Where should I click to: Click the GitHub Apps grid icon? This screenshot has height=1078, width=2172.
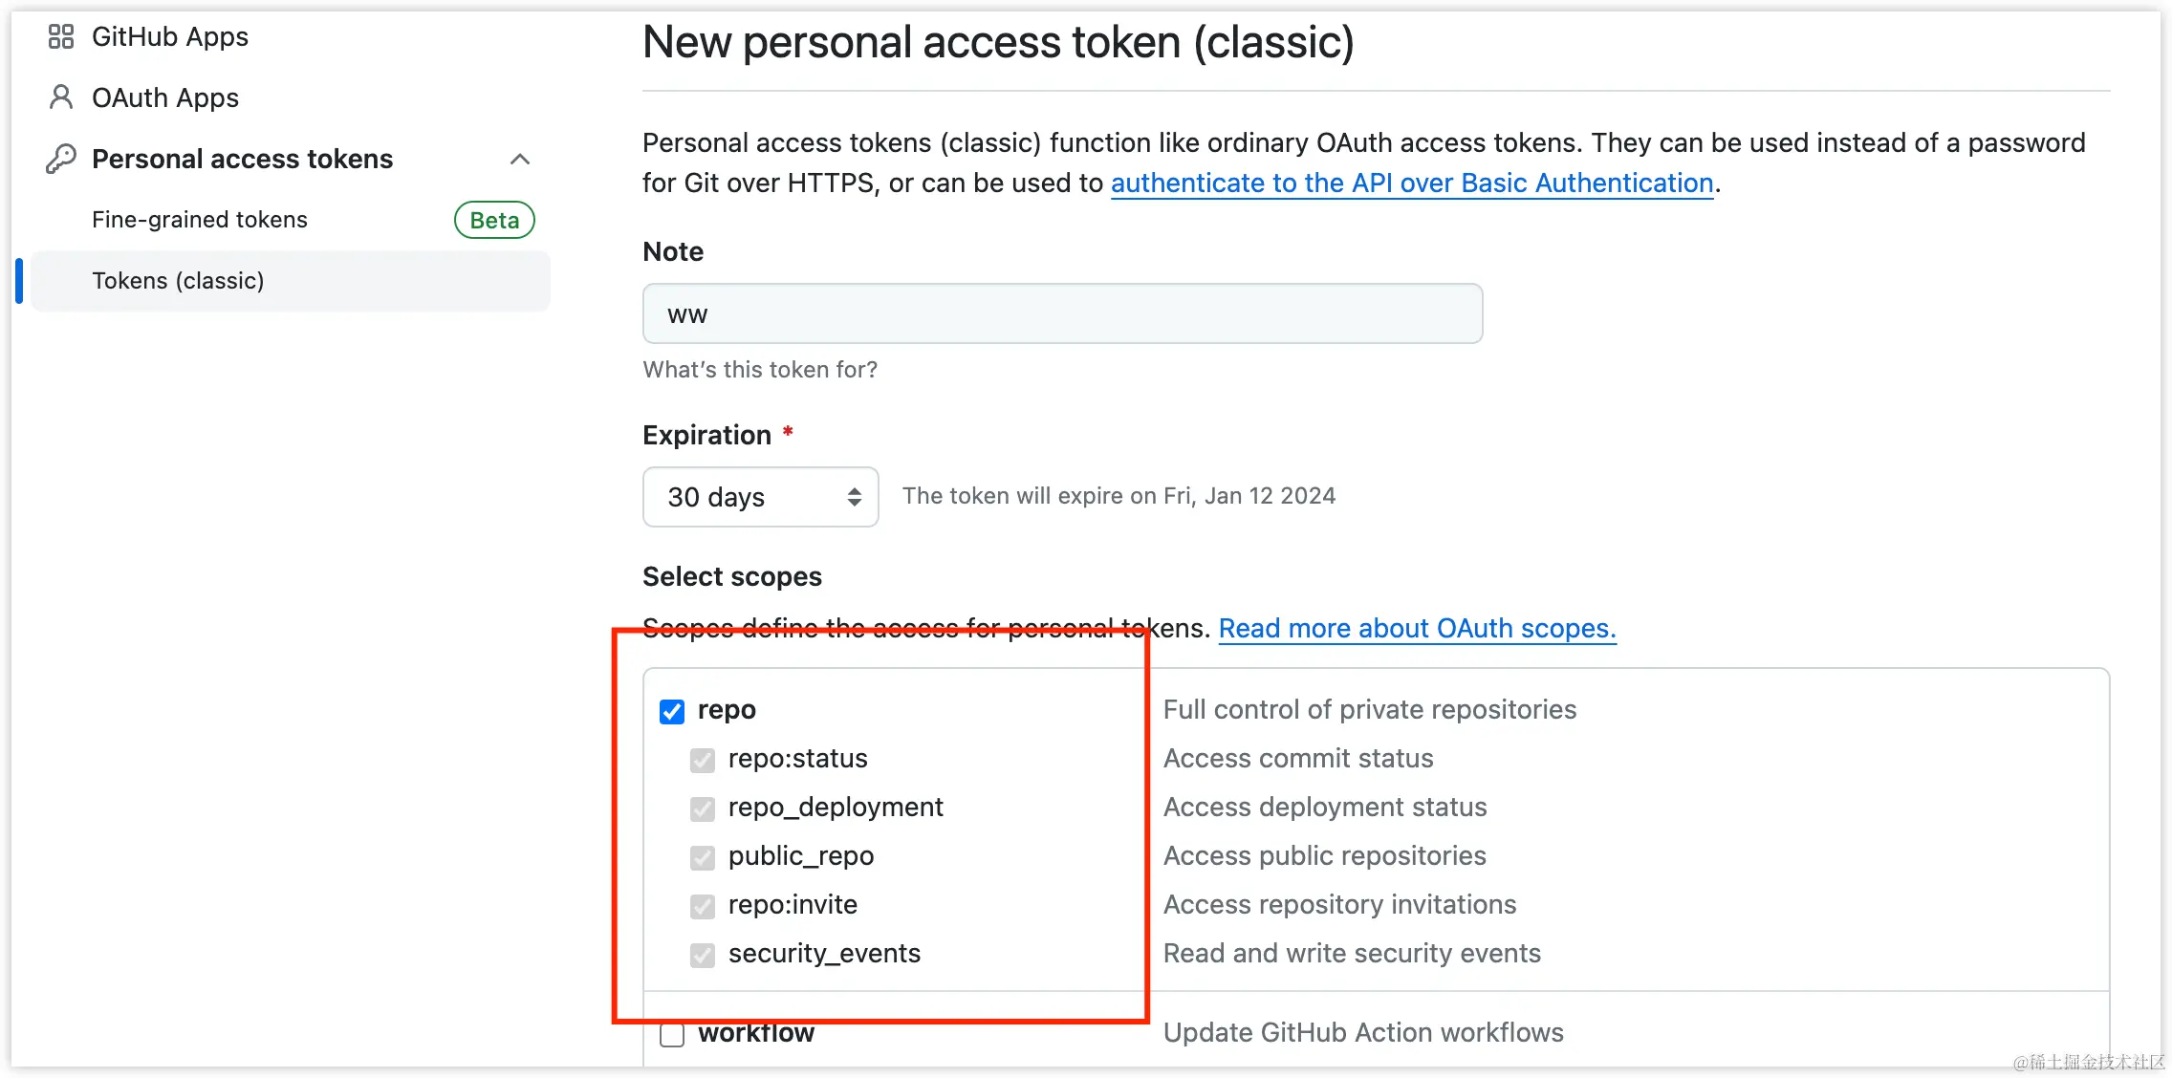tap(61, 36)
